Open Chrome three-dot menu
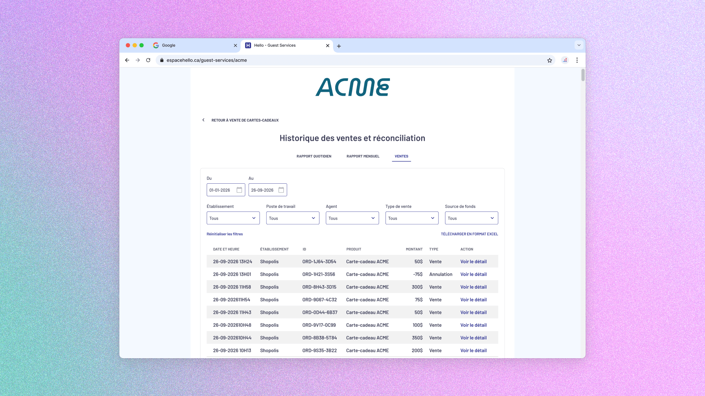The image size is (705, 396). pos(577,60)
